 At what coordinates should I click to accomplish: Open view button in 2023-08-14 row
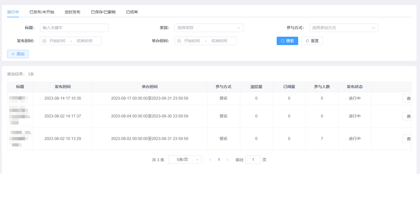click(407, 99)
